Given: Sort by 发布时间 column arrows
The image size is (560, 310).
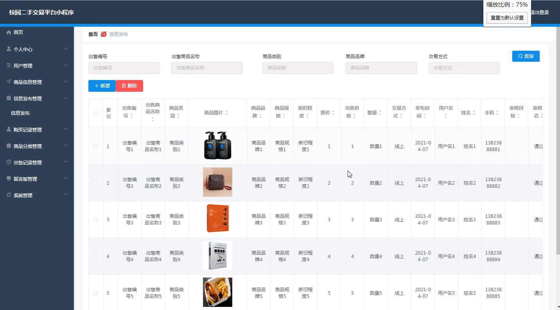Looking at the screenshot, I should 425,116.
